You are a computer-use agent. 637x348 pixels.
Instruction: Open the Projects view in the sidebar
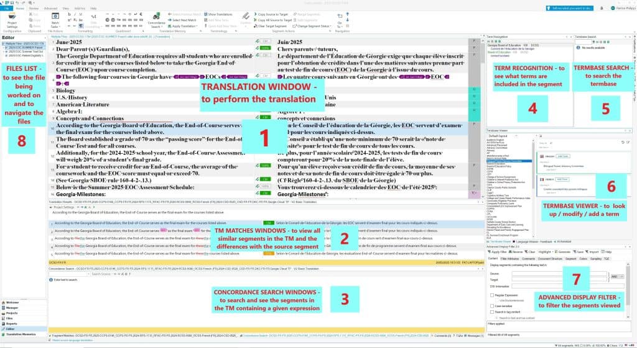click(x=12, y=313)
